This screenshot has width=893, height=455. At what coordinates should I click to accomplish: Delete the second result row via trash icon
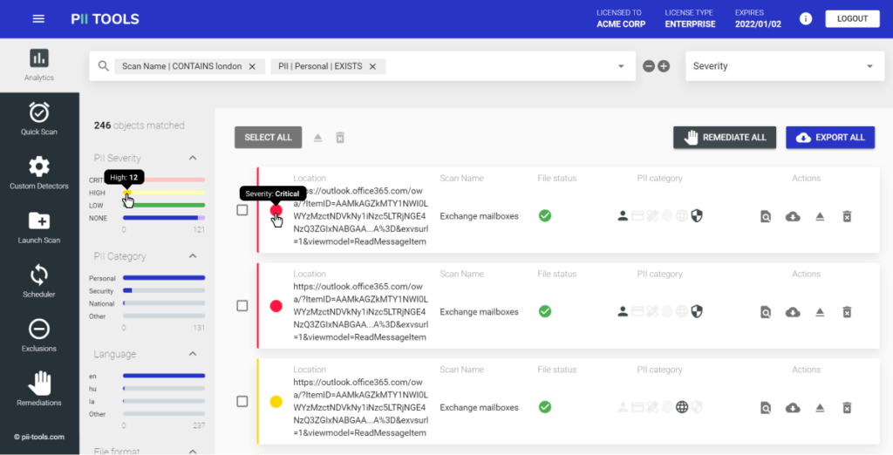[846, 312]
